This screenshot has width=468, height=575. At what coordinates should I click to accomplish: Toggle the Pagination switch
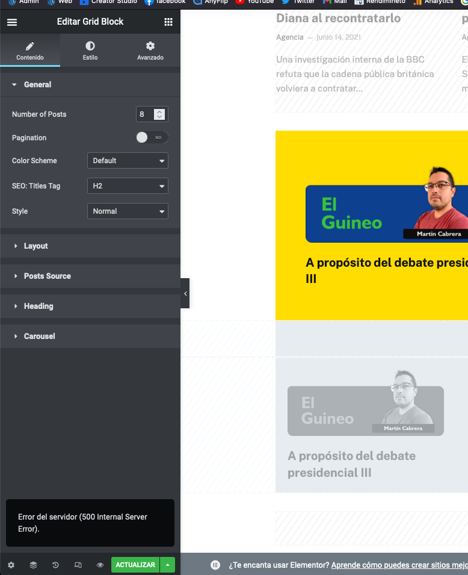pos(152,137)
